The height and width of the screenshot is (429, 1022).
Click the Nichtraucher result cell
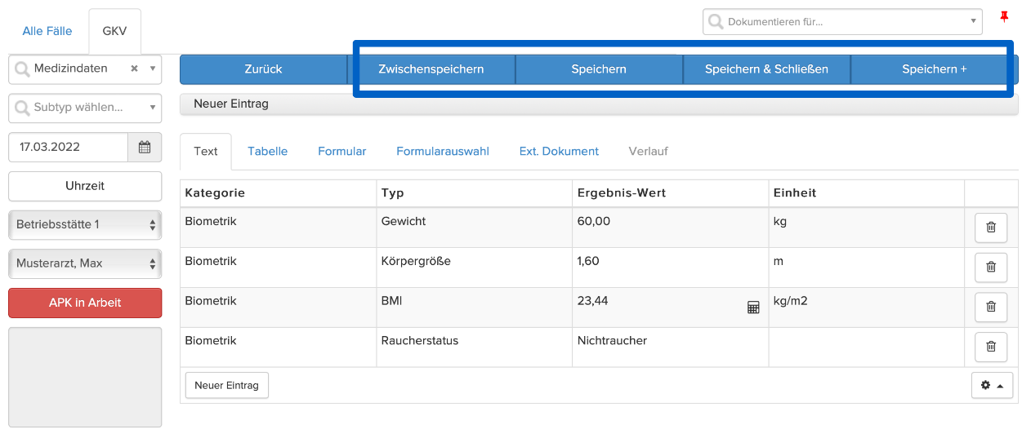pyautogui.click(x=671, y=347)
